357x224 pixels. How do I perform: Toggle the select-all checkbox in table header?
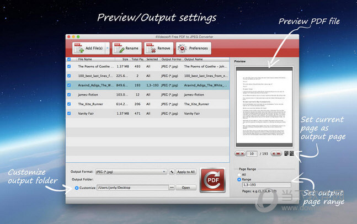(69, 59)
